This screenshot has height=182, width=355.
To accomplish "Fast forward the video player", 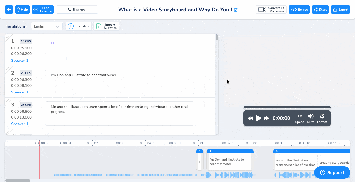I will (266, 118).
